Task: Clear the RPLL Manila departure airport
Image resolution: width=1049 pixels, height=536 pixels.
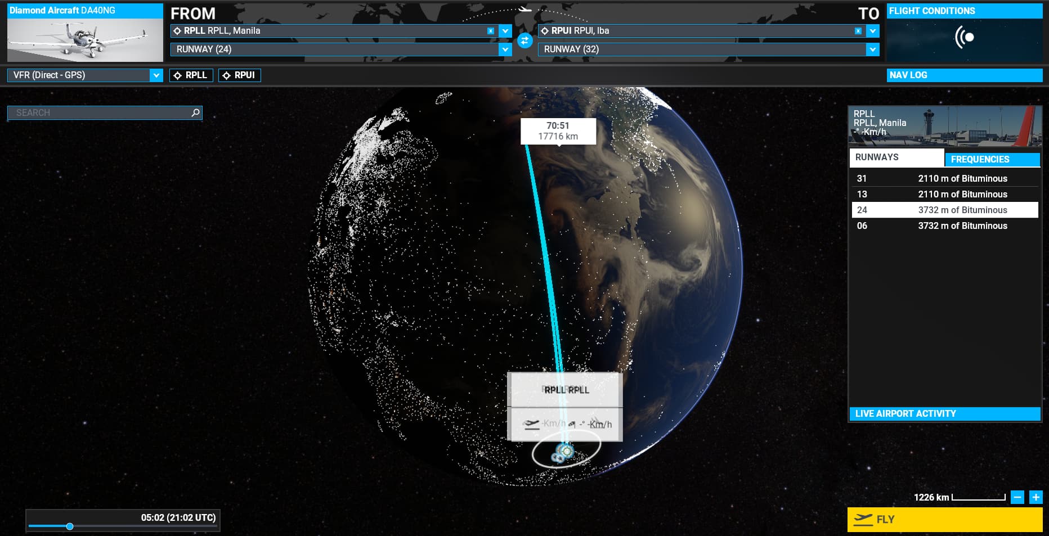Action: point(491,31)
